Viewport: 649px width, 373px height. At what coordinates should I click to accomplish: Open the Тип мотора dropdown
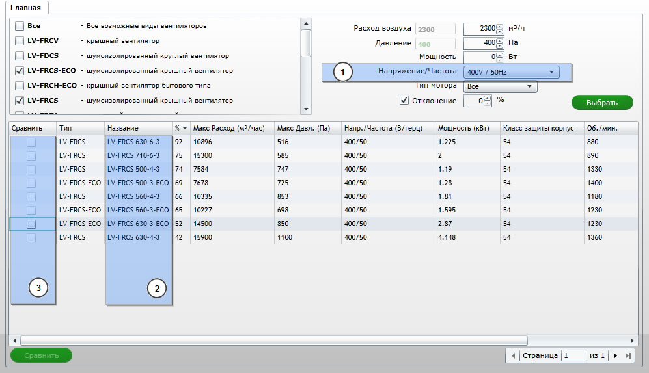(x=499, y=86)
